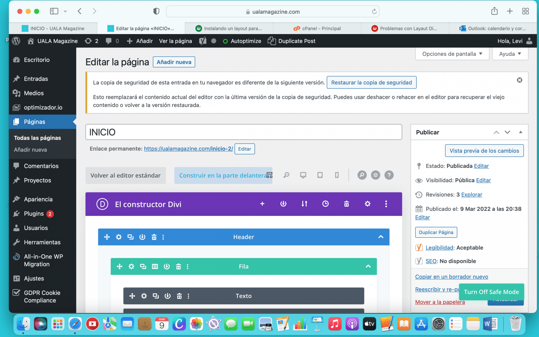Open Header section three-dot menu
The width and height of the screenshot is (539, 337).
click(163, 237)
